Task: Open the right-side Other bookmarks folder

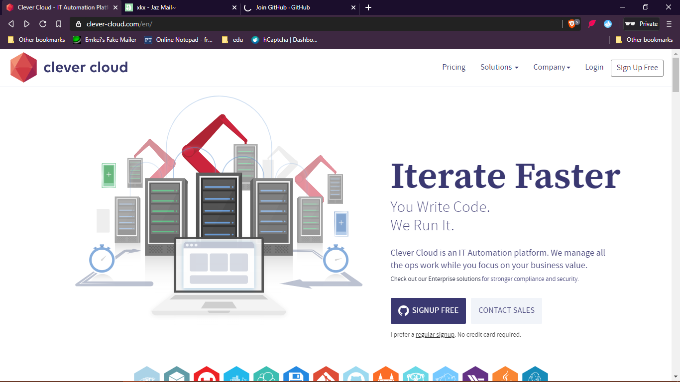Action: (644, 40)
